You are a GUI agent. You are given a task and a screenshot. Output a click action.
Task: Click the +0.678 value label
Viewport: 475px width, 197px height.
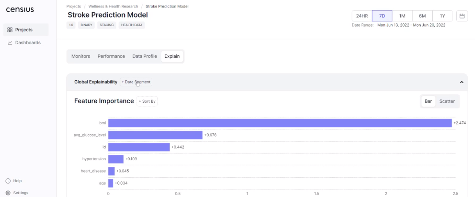(210, 135)
